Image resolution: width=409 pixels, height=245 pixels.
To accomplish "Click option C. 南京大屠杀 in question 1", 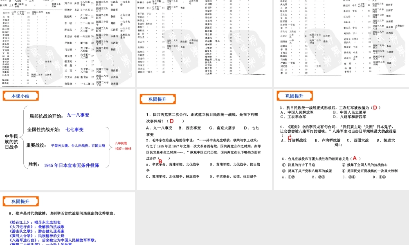I will point(222,128).
